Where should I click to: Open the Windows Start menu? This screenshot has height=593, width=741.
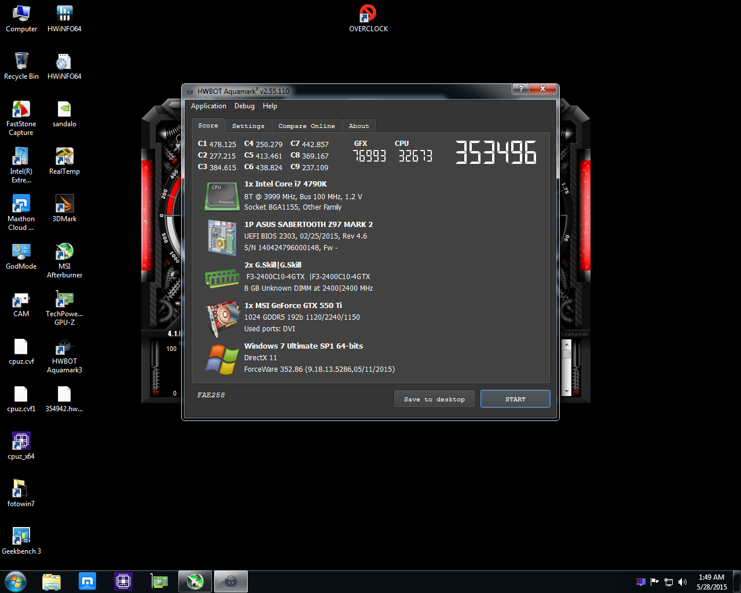click(x=16, y=581)
